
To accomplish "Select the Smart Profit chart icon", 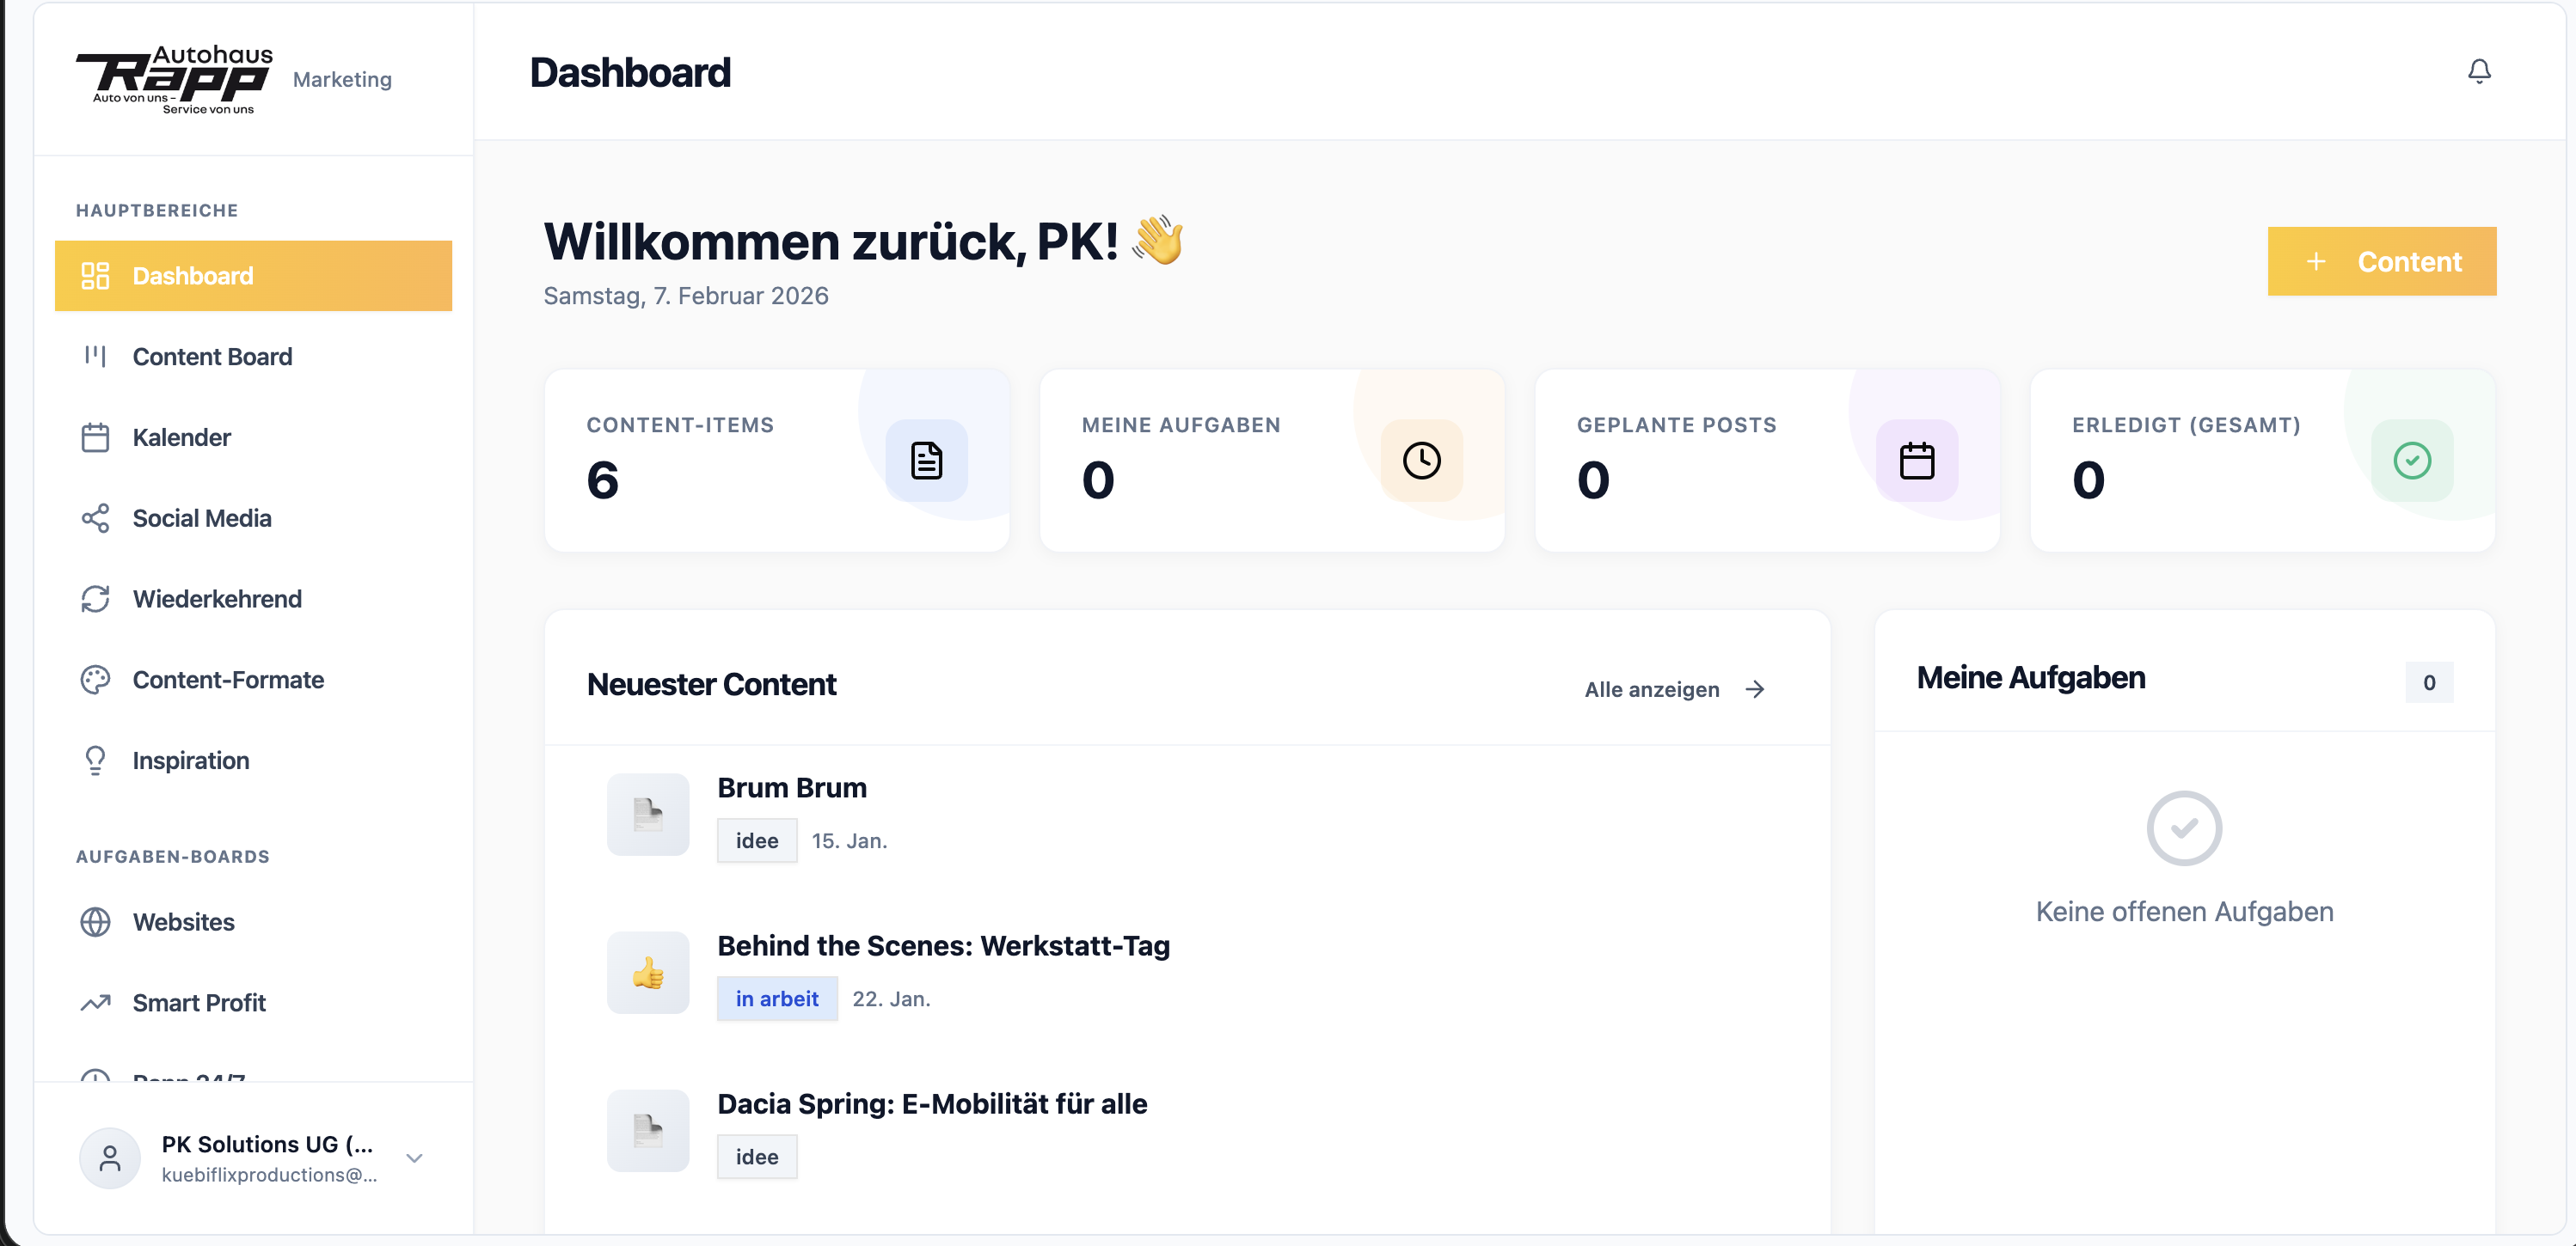I will [95, 1002].
